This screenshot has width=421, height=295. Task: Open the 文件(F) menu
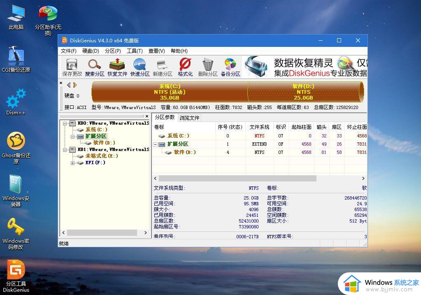click(68, 51)
